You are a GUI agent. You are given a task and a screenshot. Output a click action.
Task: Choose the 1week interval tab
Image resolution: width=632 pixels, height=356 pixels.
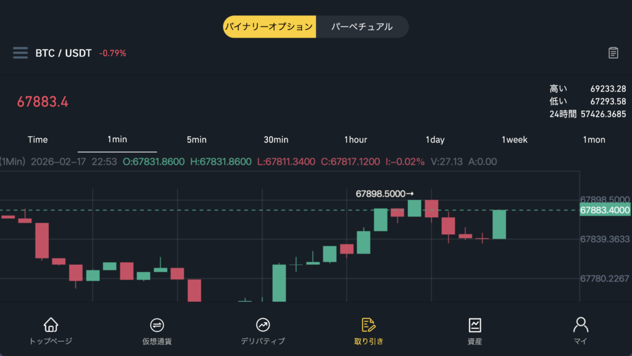coord(515,139)
